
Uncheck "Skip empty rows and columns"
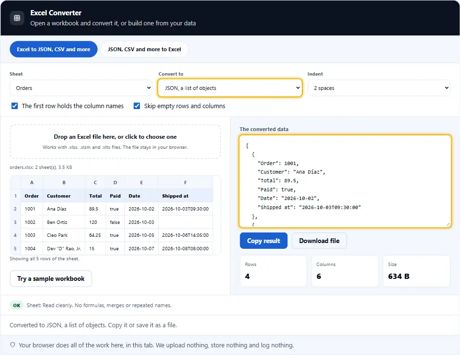pyautogui.click(x=137, y=106)
